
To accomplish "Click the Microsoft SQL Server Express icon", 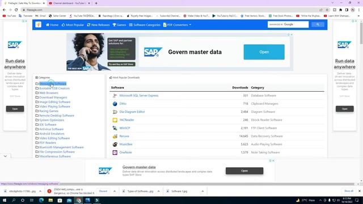I will click(x=115, y=96).
